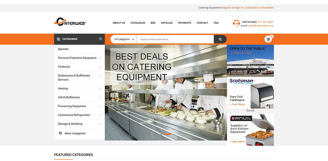Click the Anvil brand logo

click(x=241, y=119)
